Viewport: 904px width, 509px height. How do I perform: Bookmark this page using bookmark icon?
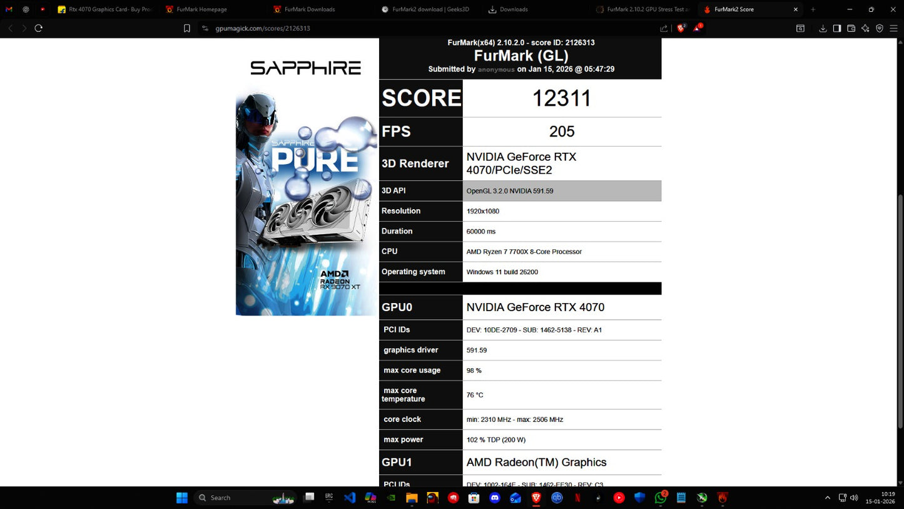(186, 28)
